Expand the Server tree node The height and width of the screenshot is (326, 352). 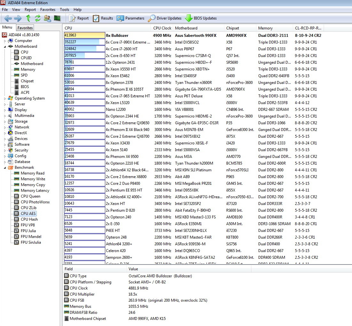click(x=5, y=104)
